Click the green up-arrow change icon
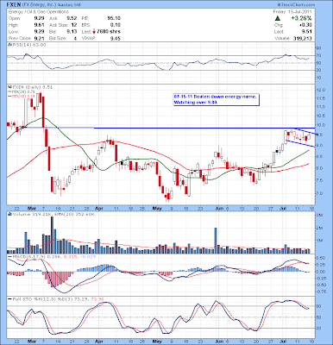 pyautogui.click(x=278, y=18)
